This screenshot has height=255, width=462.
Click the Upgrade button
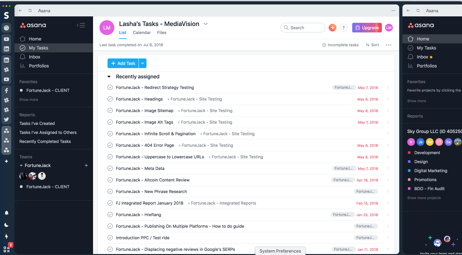click(367, 28)
